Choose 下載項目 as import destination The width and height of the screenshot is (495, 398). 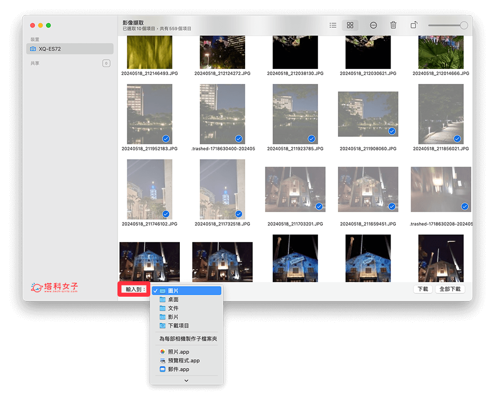(x=187, y=326)
